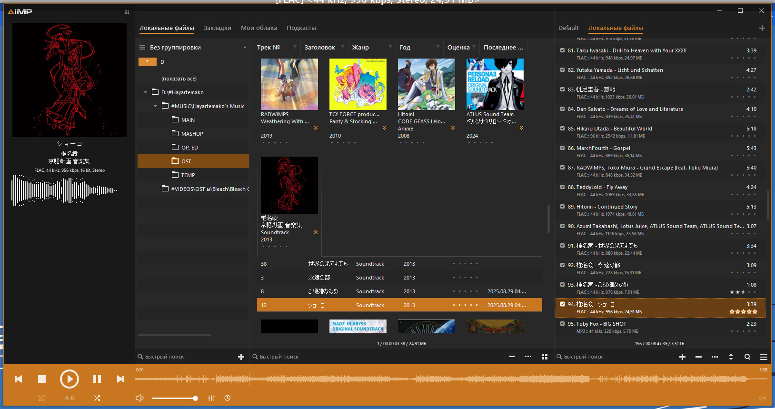The image size is (775, 409).
Task: Open library more options dots
Action: tap(528, 357)
